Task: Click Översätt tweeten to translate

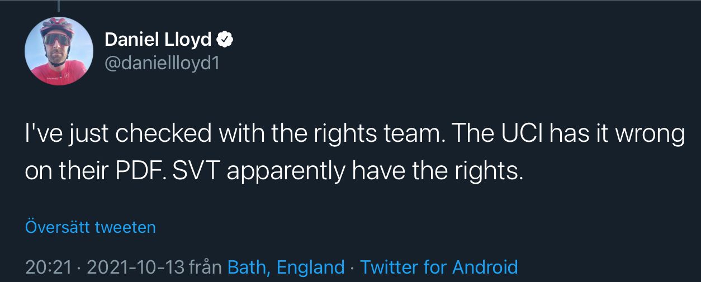Action: click(x=91, y=227)
